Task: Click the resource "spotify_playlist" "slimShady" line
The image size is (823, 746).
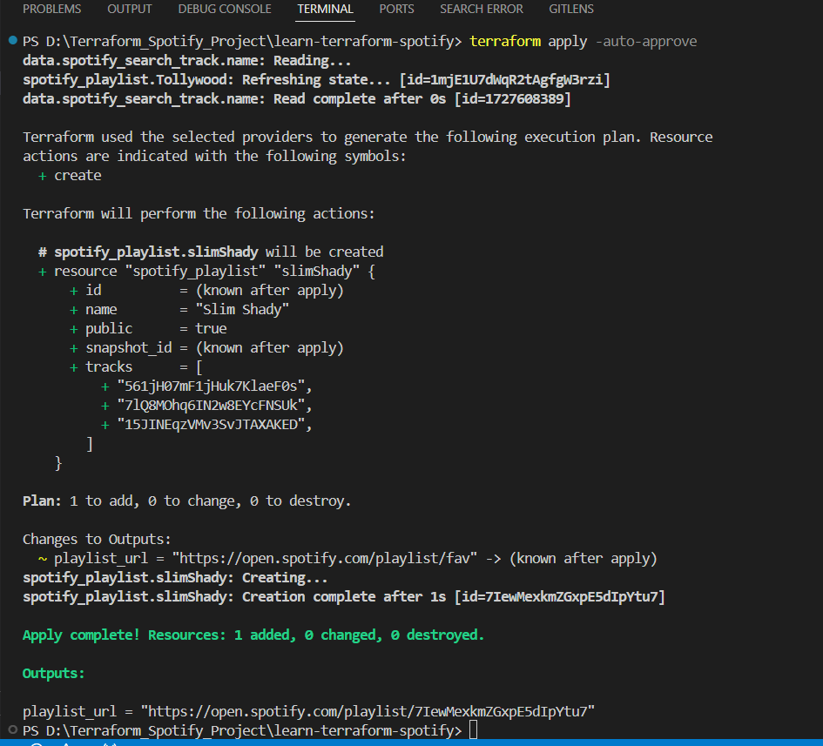Action: coord(206,272)
